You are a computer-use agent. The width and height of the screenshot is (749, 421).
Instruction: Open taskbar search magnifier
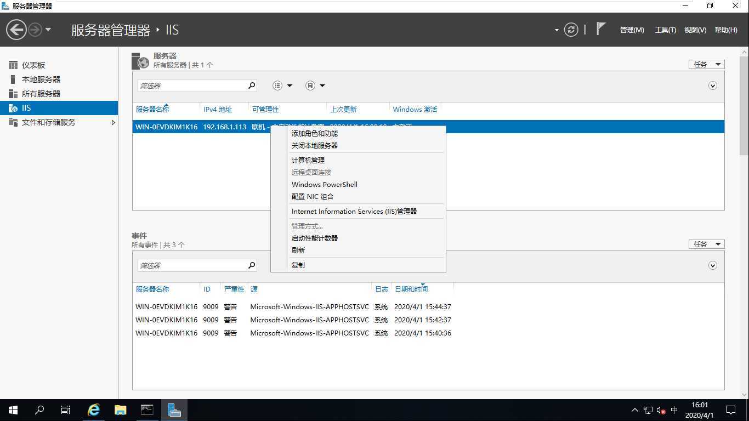click(x=39, y=410)
